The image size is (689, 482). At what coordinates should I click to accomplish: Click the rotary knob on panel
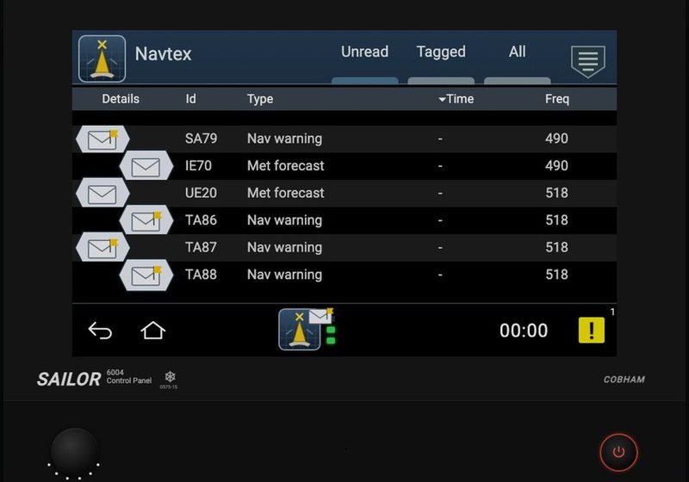74,451
